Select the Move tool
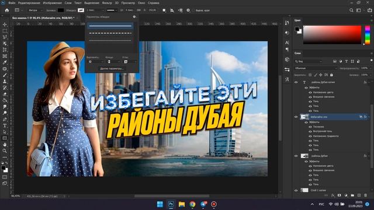The height and width of the screenshot is (210, 374). point(5,24)
